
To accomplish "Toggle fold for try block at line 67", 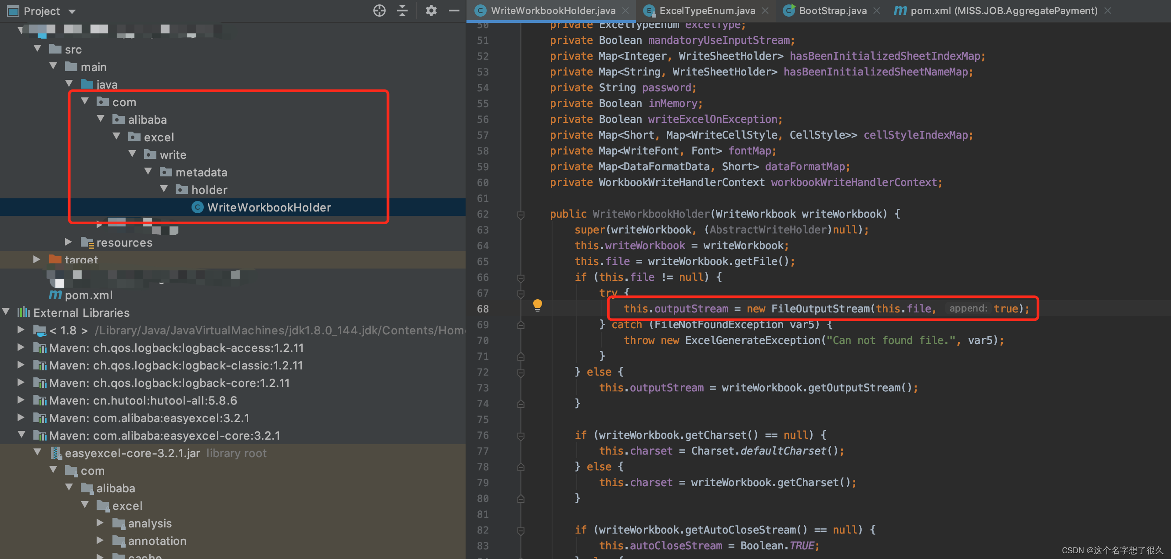I will [x=521, y=294].
